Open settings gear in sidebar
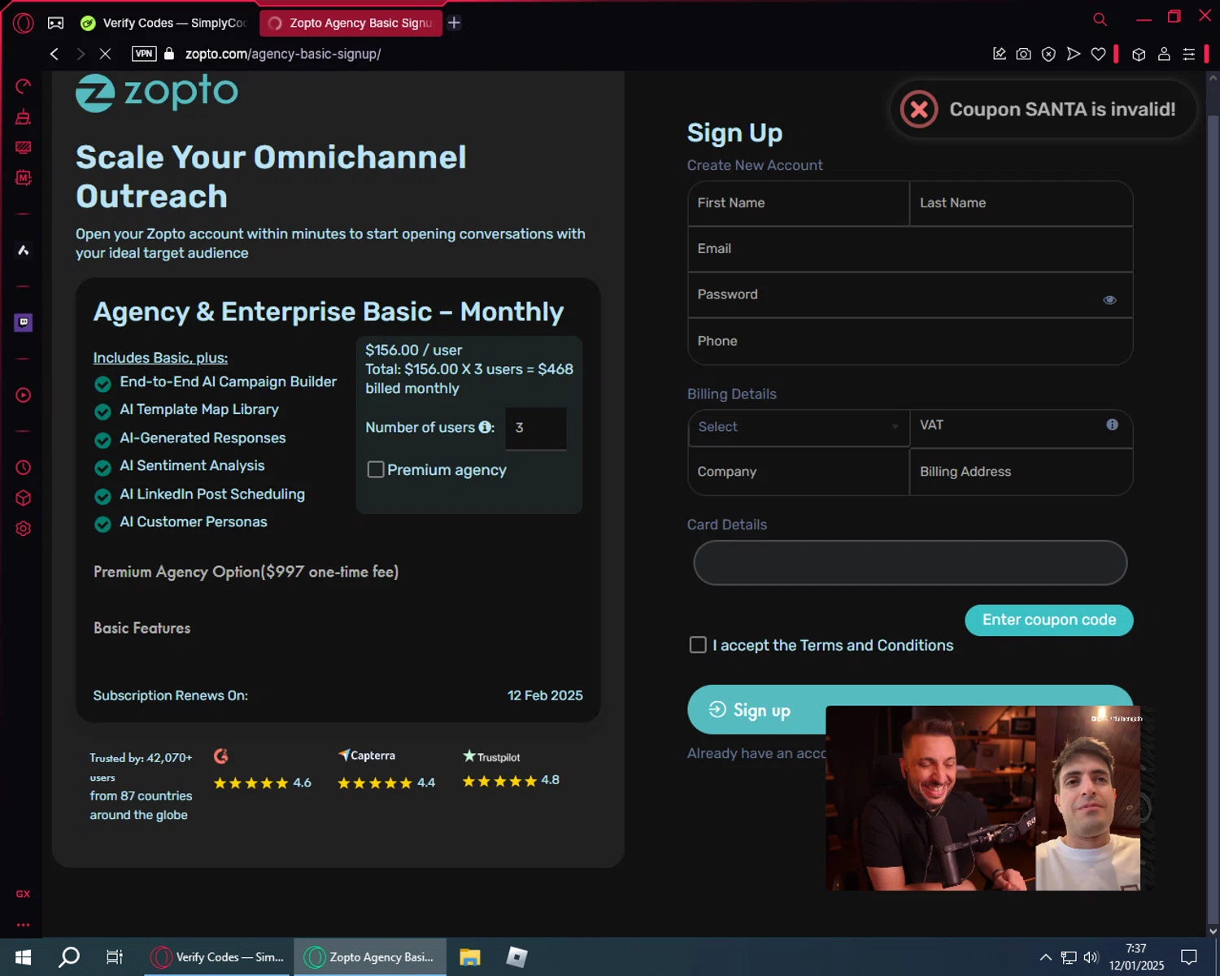 click(24, 529)
